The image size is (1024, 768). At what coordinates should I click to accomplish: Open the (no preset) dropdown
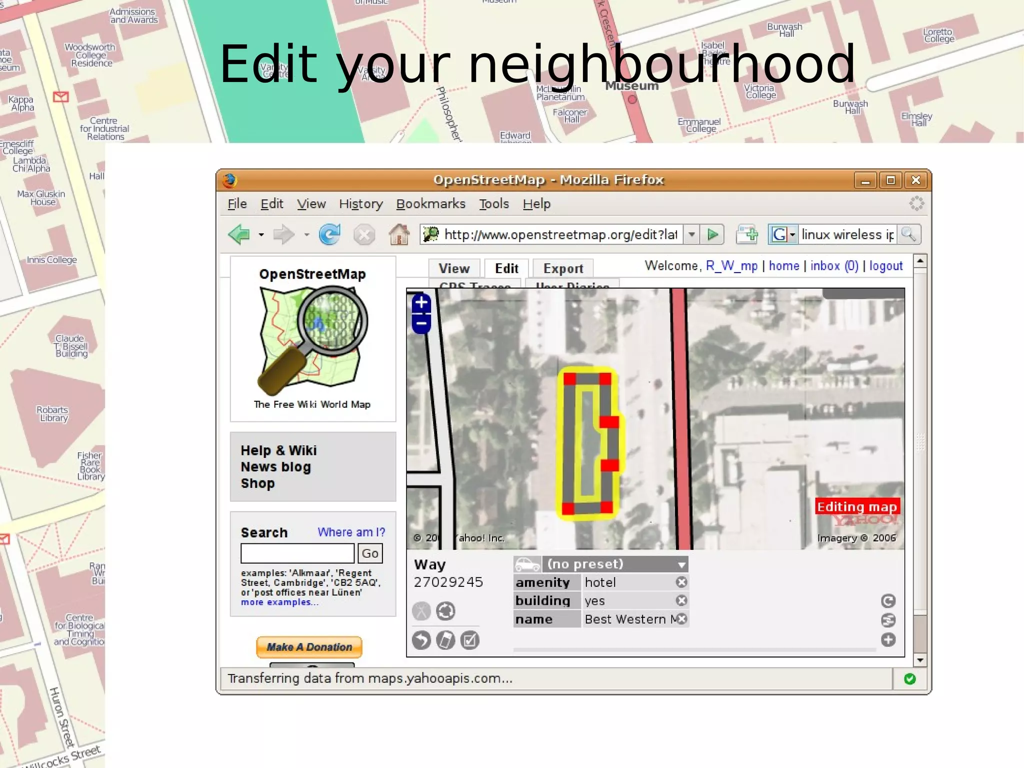[681, 564]
